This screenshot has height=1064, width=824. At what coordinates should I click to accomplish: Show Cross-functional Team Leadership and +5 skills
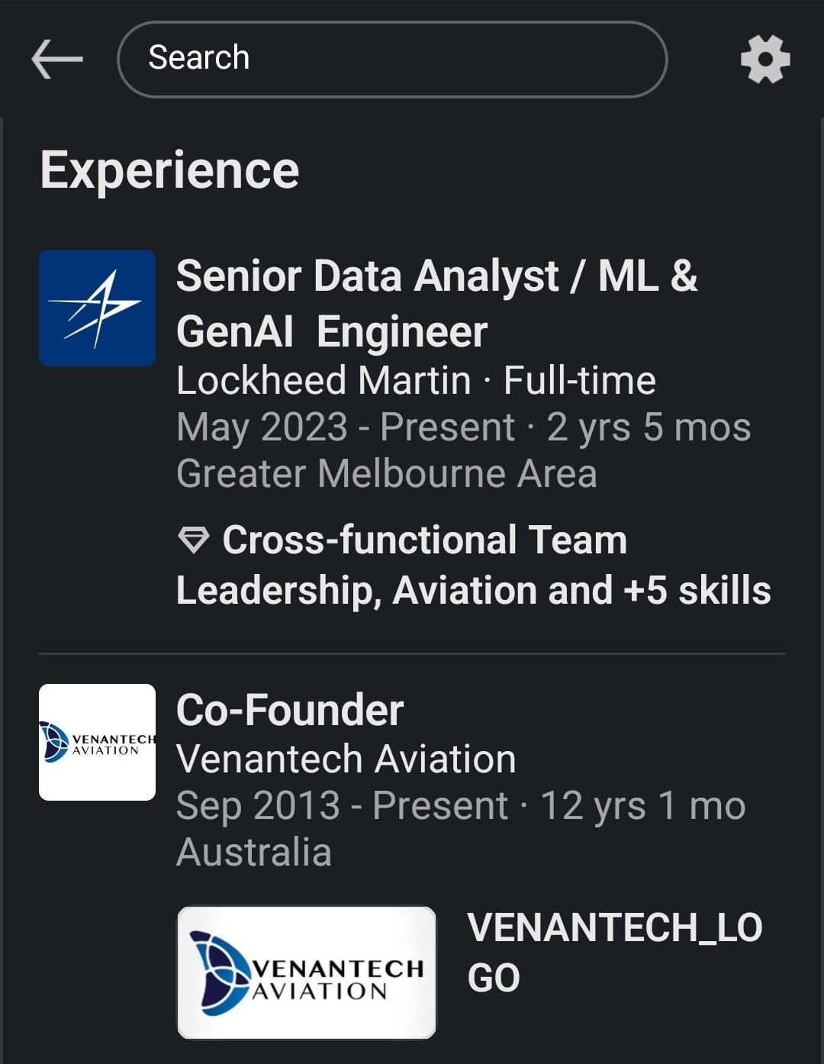tap(474, 565)
